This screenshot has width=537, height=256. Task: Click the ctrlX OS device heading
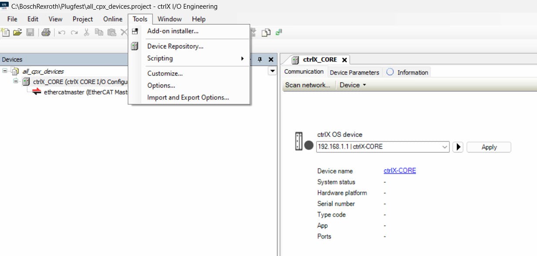(340, 135)
